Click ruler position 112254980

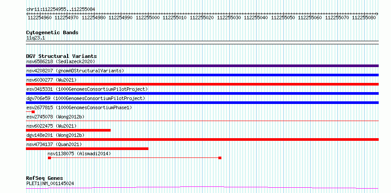pos(94,18)
